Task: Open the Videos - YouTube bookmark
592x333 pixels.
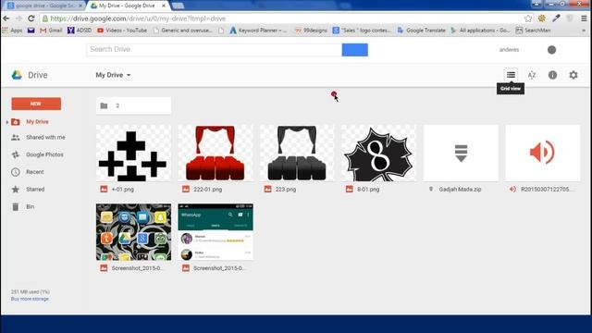Action: 122,31
